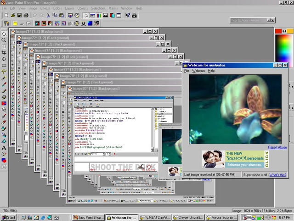Toggle the Color Palette rainbow bars icon
Screen dimensions: 294x221
pos(99,15)
